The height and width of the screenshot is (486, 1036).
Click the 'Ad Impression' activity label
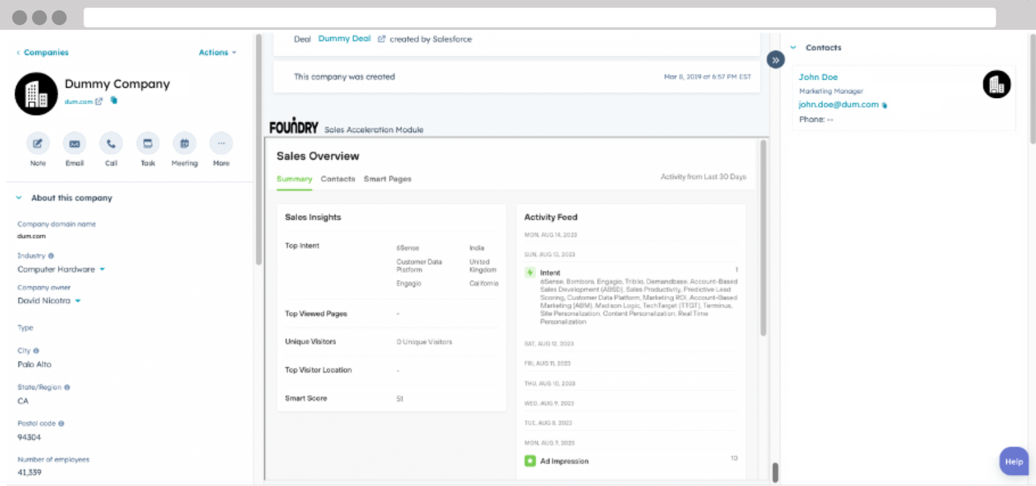(565, 461)
